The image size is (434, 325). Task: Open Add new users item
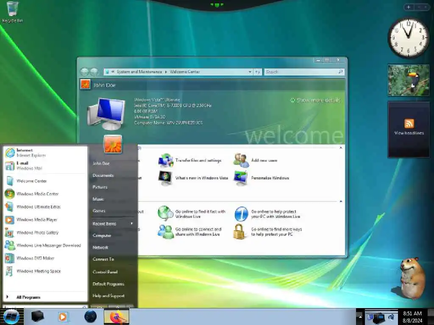pos(256,160)
